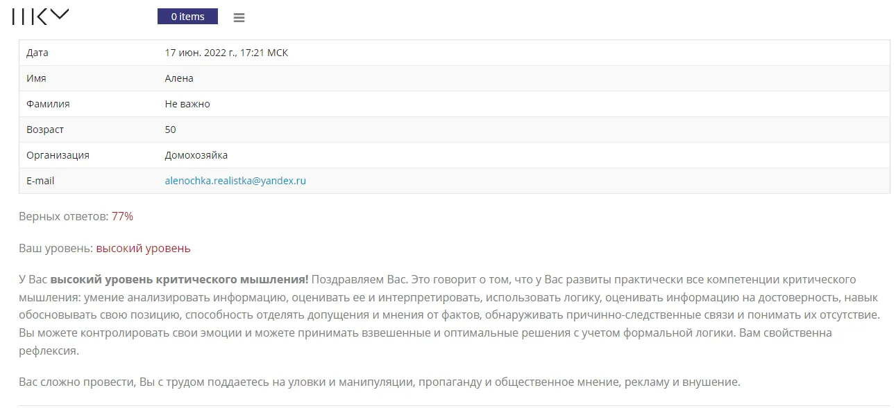Click the age value 50
This screenshot has width=896, height=408.
pyautogui.click(x=169, y=130)
